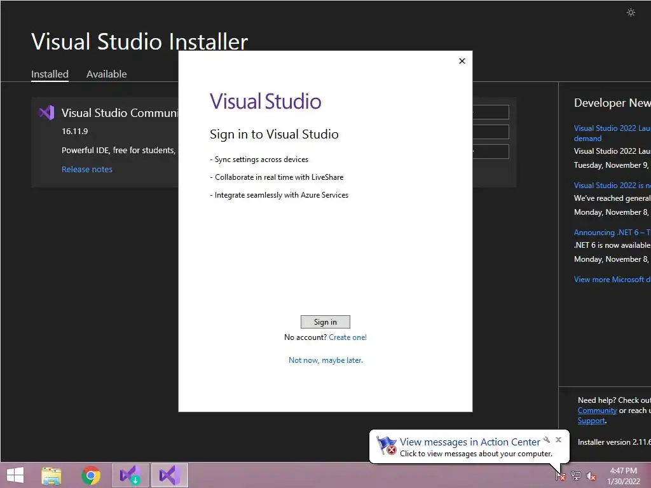Open Announcing .NET 6 news link
651x488 pixels.
click(x=612, y=233)
